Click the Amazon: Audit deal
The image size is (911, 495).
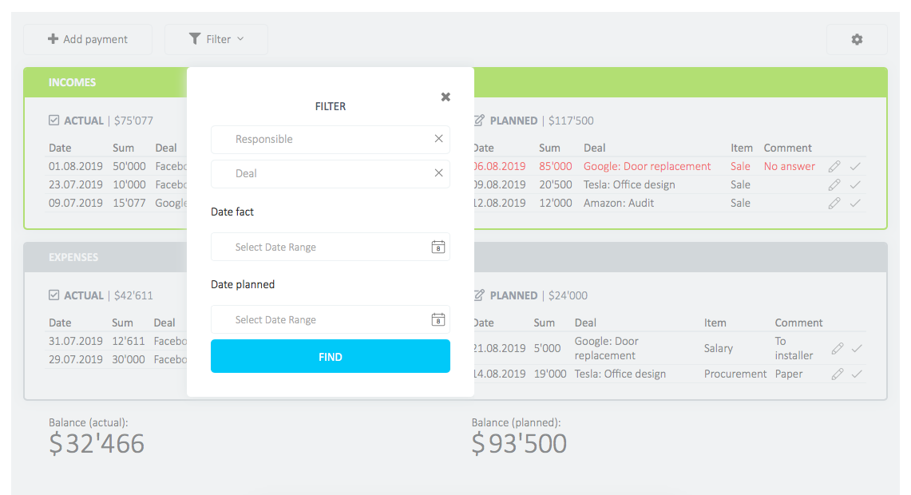(619, 204)
